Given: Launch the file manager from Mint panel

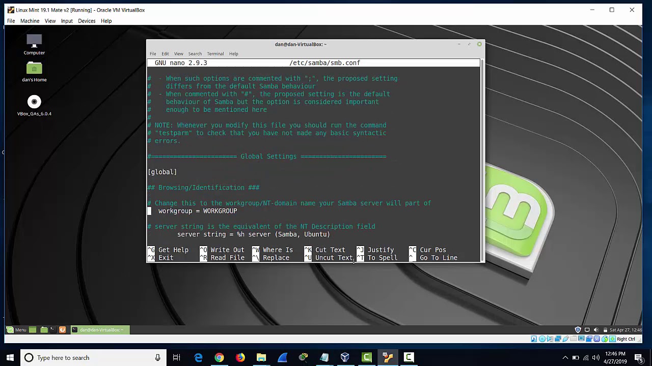Looking at the screenshot, I should [x=44, y=330].
